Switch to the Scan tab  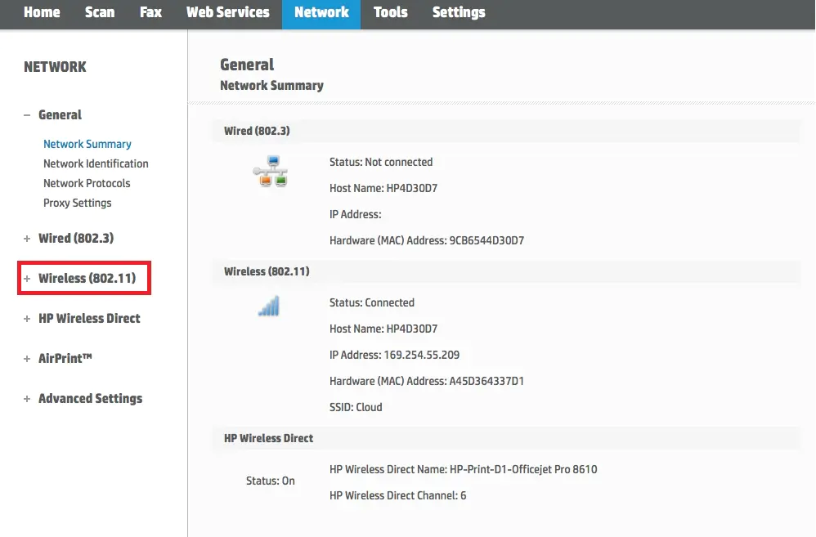click(100, 12)
